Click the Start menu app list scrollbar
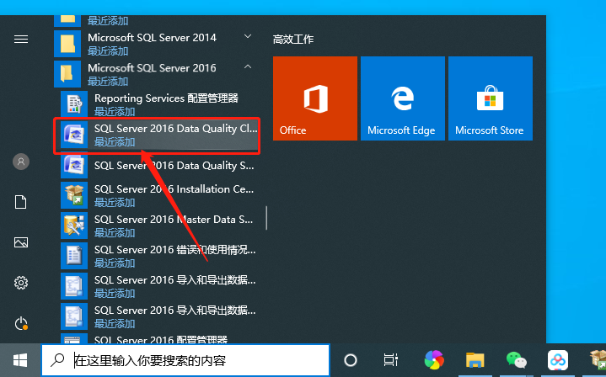Screen dimensions: 606x377 point(266,218)
